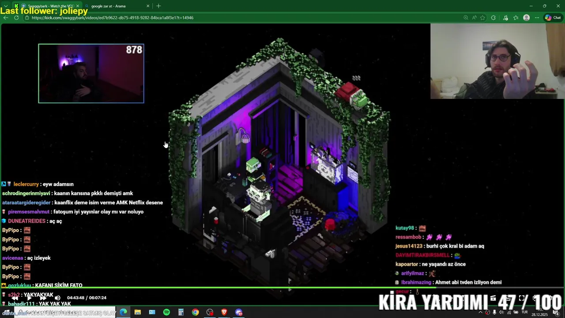
Task: Activate the Read aloud icon
Action: (474, 18)
